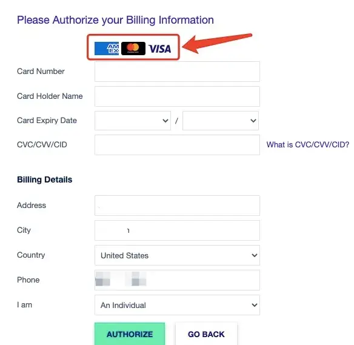Click the Billing Details heading
The image size is (354, 345).
45,179
